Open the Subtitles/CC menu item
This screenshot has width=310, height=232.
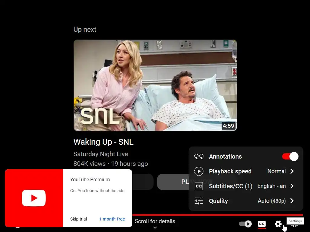click(x=246, y=186)
